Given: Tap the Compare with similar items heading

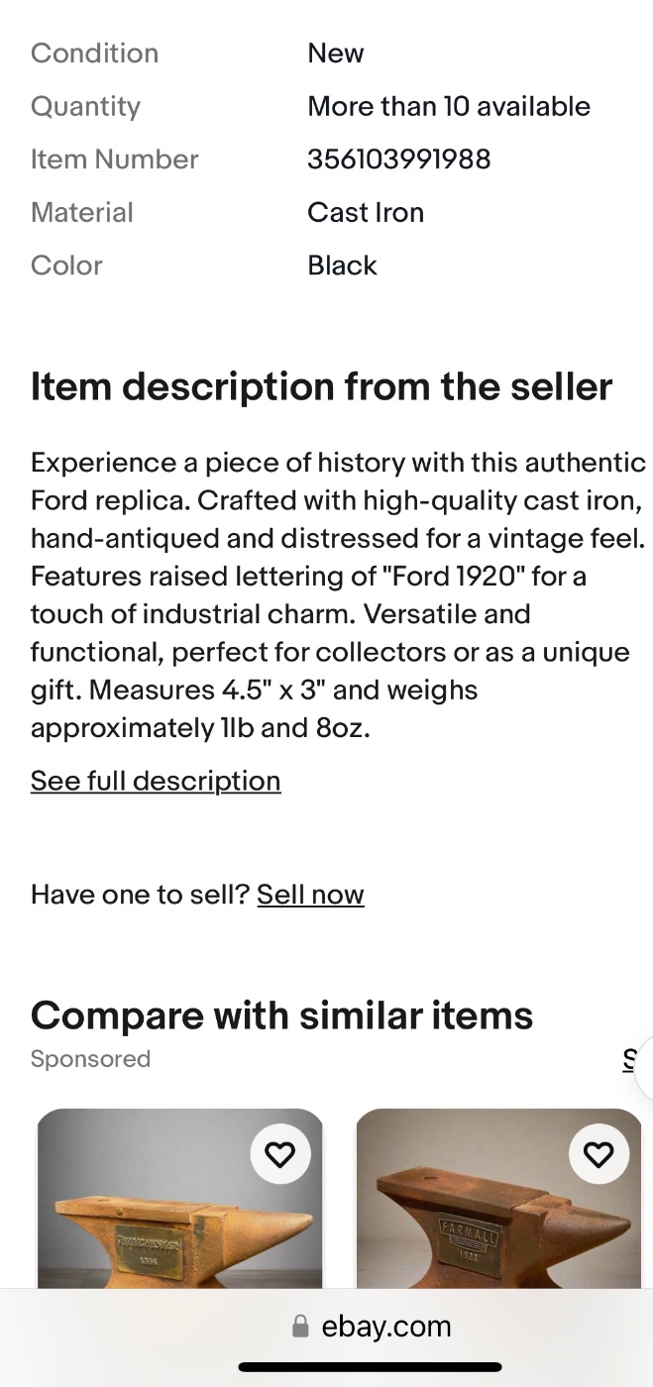Looking at the screenshot, I should click(x=281, y=1015).
